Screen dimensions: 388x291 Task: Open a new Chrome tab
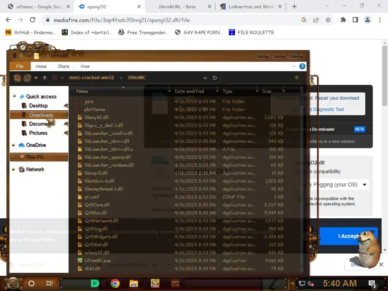[x=294, y=7]
